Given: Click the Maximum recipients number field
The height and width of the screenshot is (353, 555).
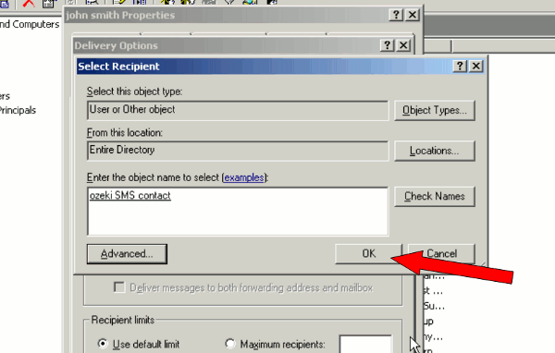Looking at the screenshot, I should click(x=365, y=344).
